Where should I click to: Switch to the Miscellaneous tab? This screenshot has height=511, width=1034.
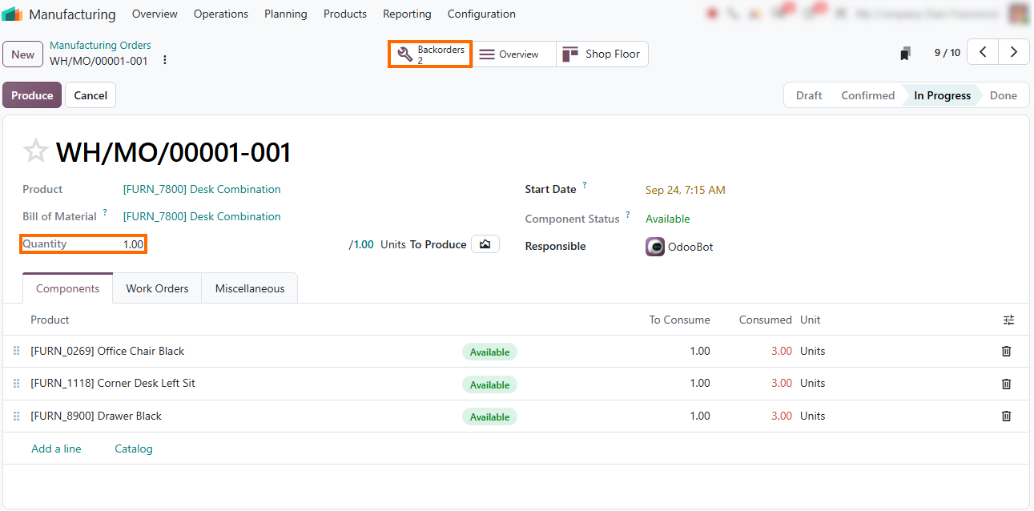[250, 288]
